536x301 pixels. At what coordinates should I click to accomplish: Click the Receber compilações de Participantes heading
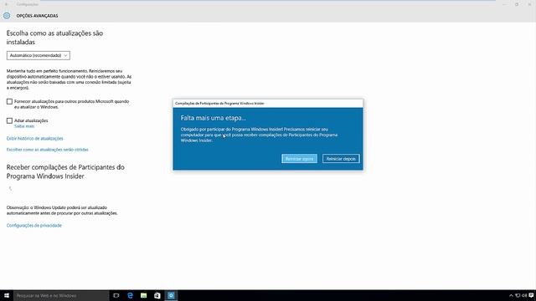coord(65,171)
